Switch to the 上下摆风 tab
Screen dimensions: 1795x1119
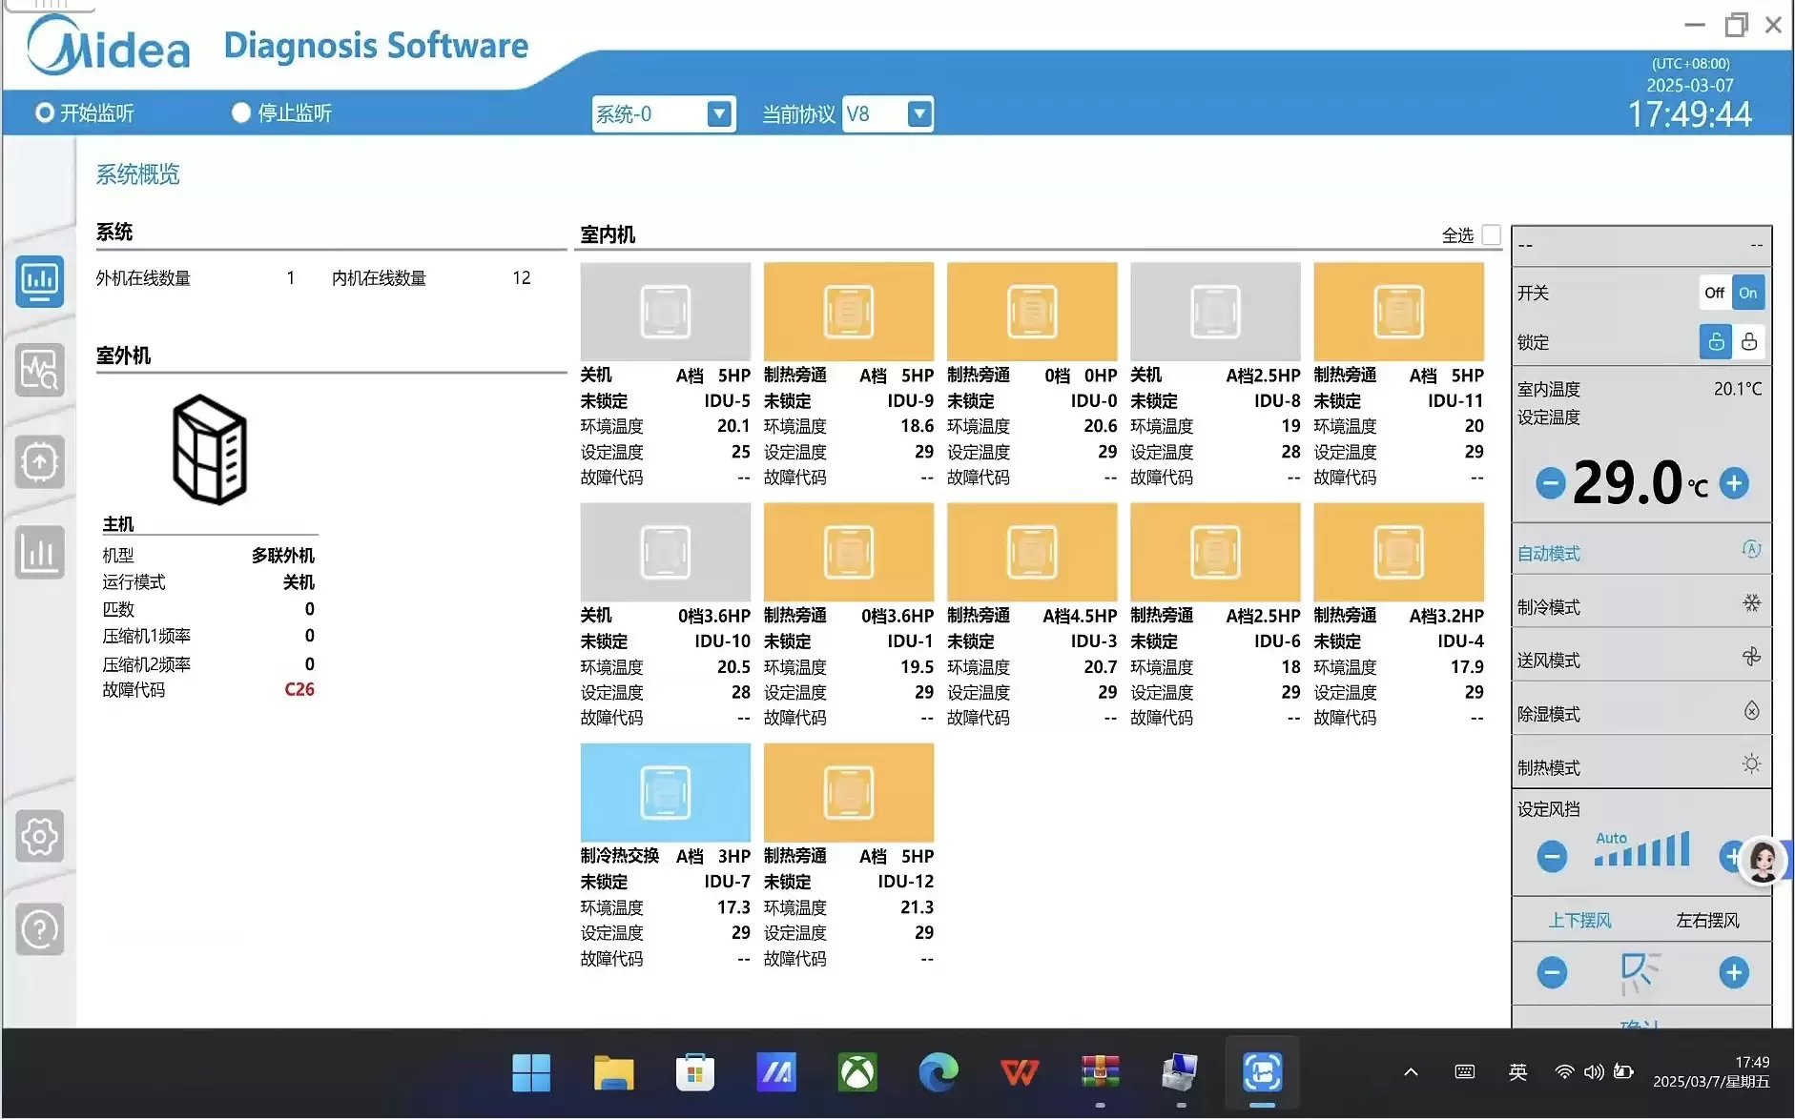(1579, 920)
